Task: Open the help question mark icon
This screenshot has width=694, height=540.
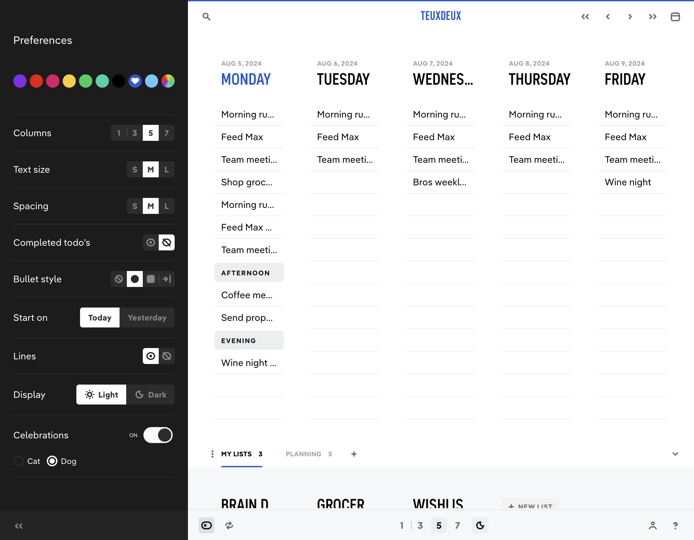Action: (675, 525)
